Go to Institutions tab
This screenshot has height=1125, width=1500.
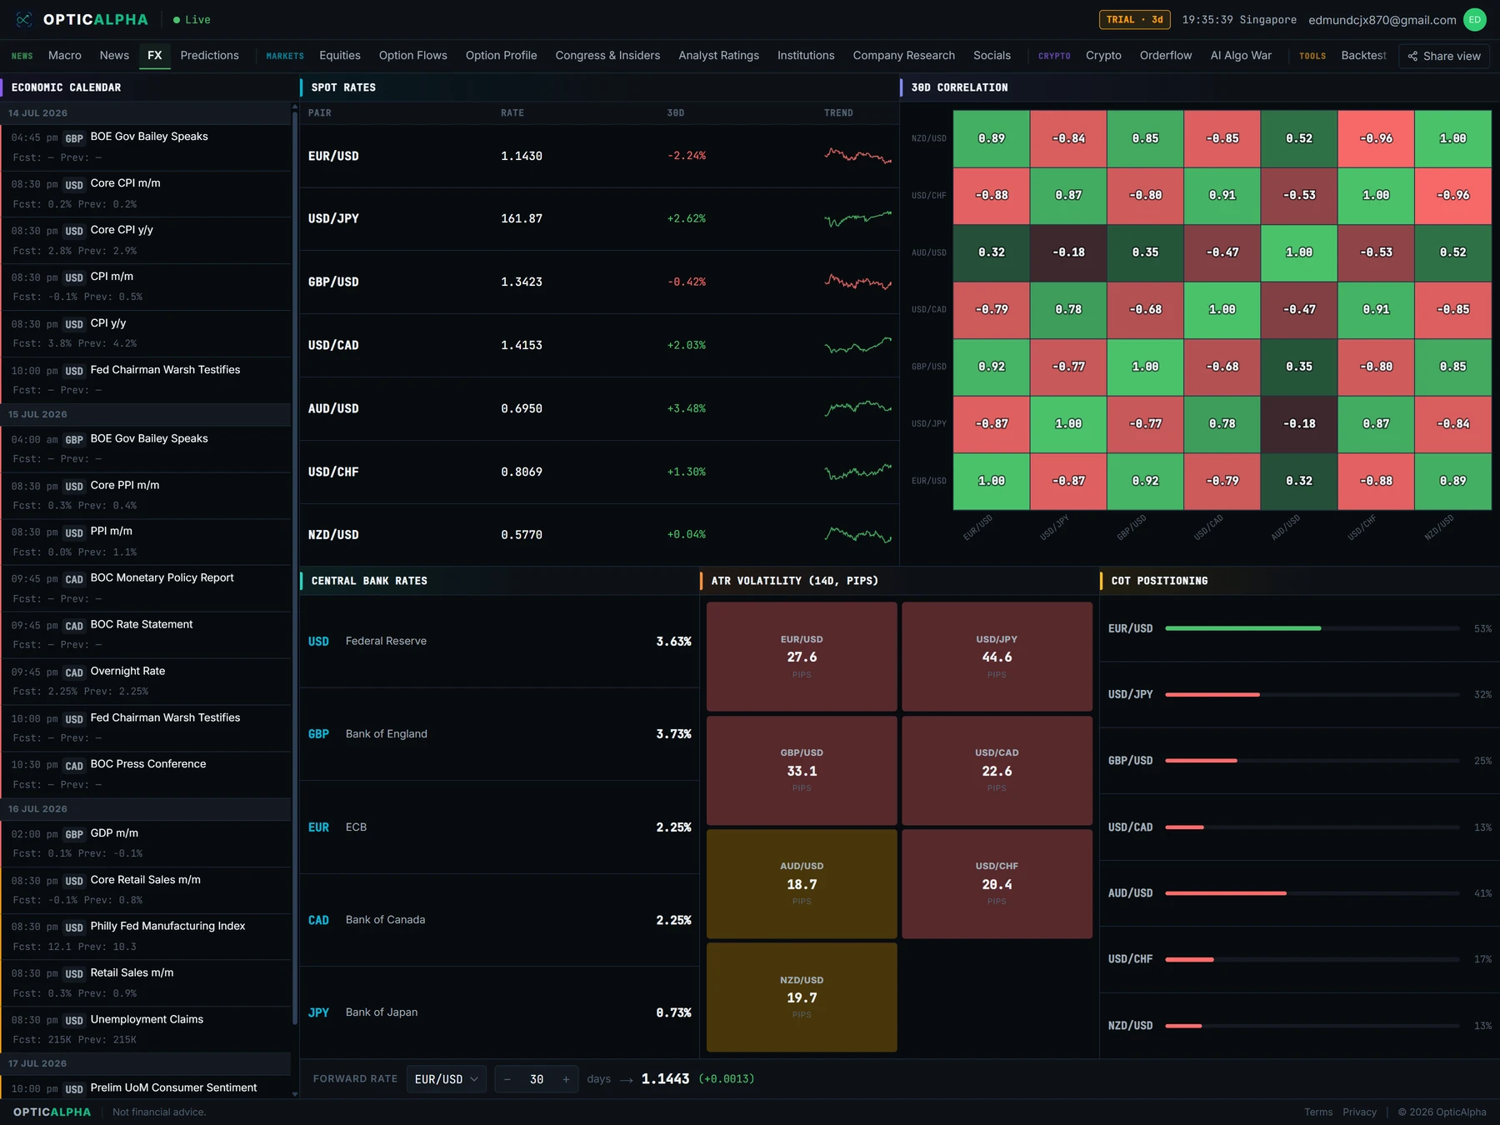(806, 55)
